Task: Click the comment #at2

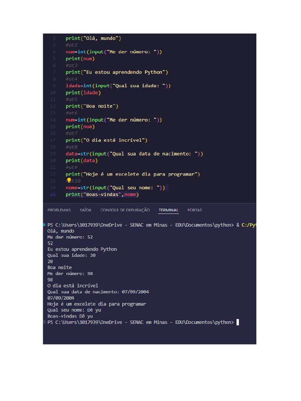Action: point(71,45)
